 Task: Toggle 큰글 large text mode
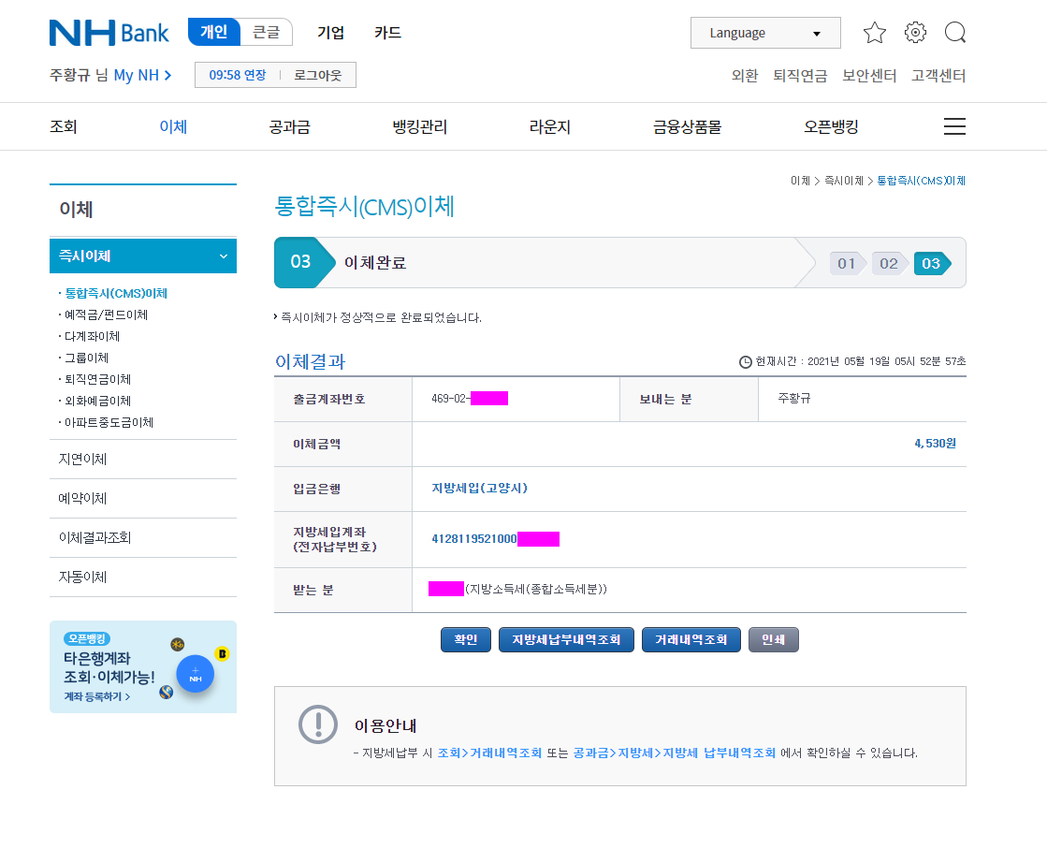(x=267, y=33)
